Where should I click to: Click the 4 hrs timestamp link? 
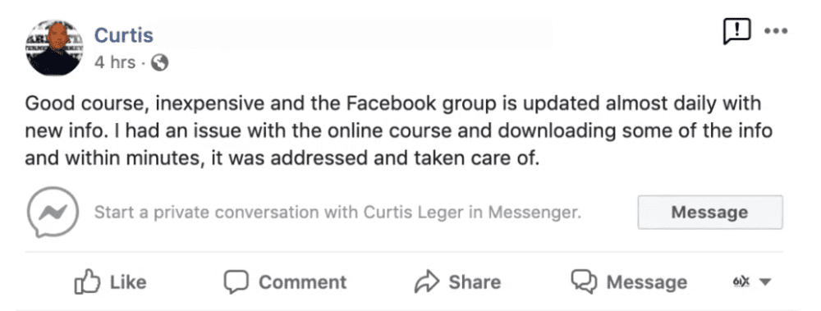[x=114, y=63]
